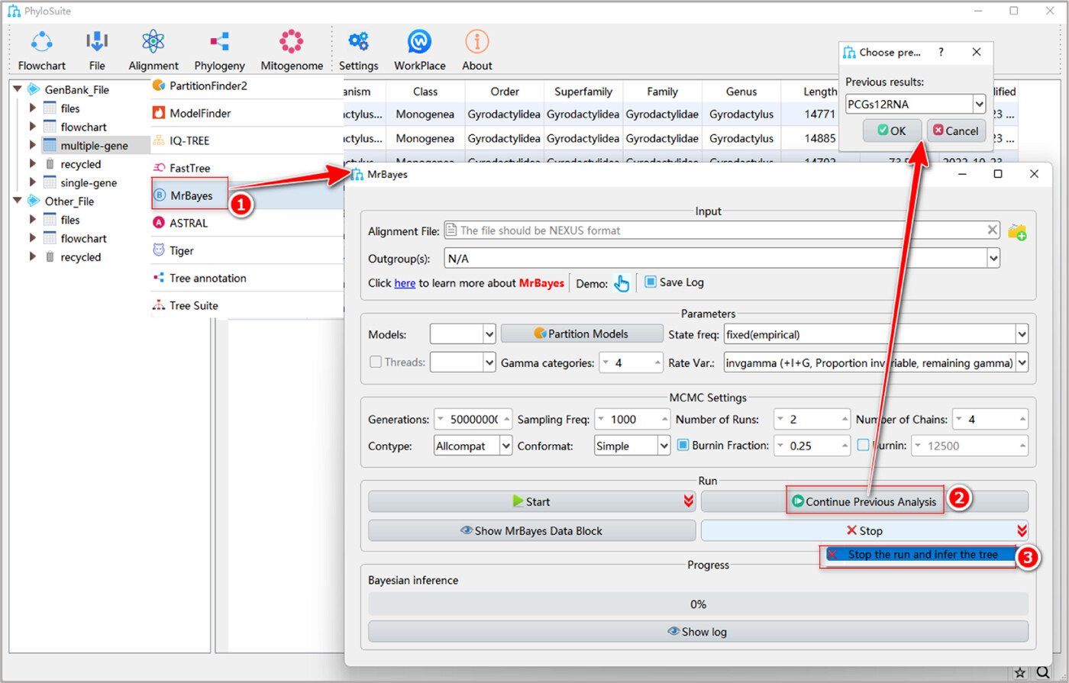The height and width of the screenshot is (683, 1069).
Task: Click Show MrBayes Data Block button
Action: [x=531, y=530]
